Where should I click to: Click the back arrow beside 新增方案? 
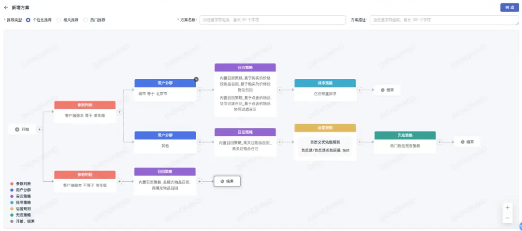point(6,7)
